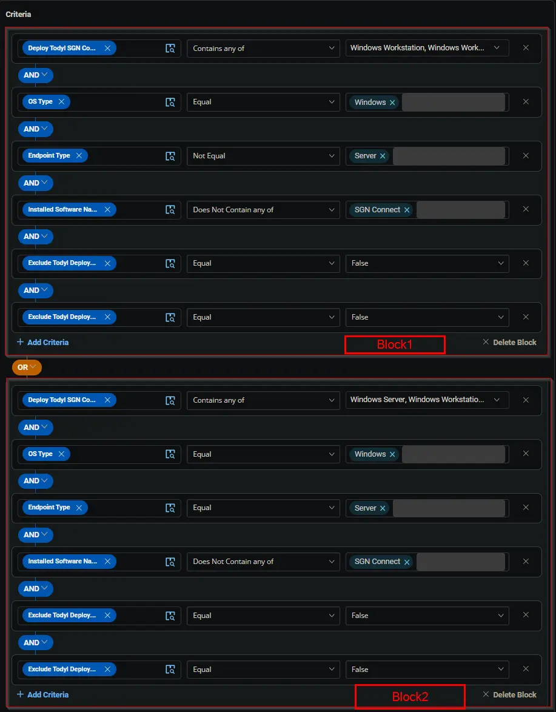Expand Windows Workstation values dropdown in Block1
This screenshot has width=556, height=712.
click(427, 48)
